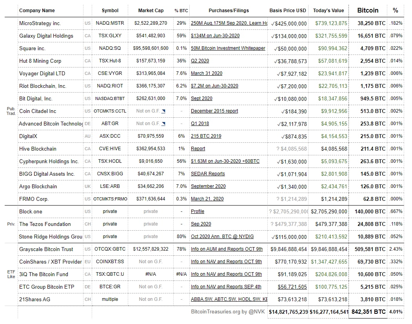Viewport: 412px width, 324px height.
Task: Click ETC Group's underlined '$56,721,505' basis price
Action: coord(292,287)
